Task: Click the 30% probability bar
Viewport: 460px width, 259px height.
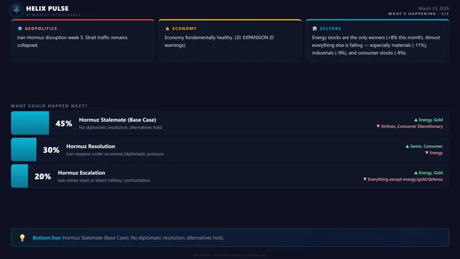Action: pyautogui.click(x=24, y=149)
